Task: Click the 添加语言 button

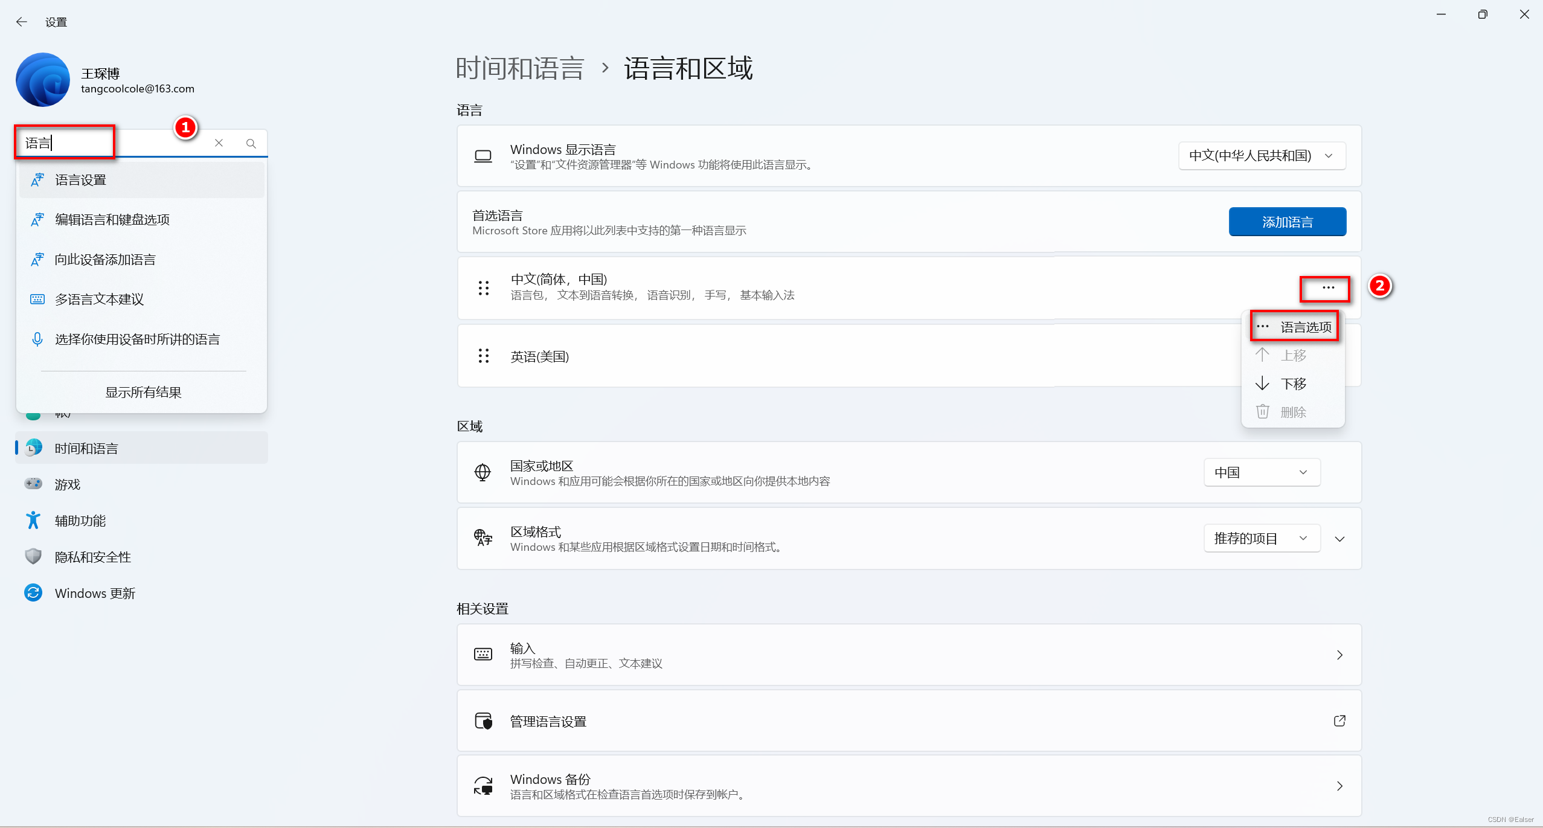Action: coord(1287,221)
